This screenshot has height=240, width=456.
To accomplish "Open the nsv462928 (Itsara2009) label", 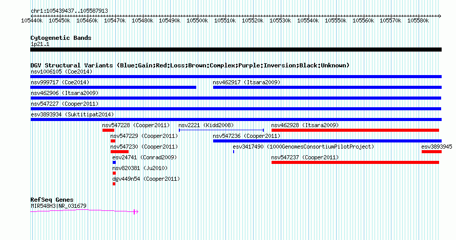I will pyautogui.click(x=305, y=125).
